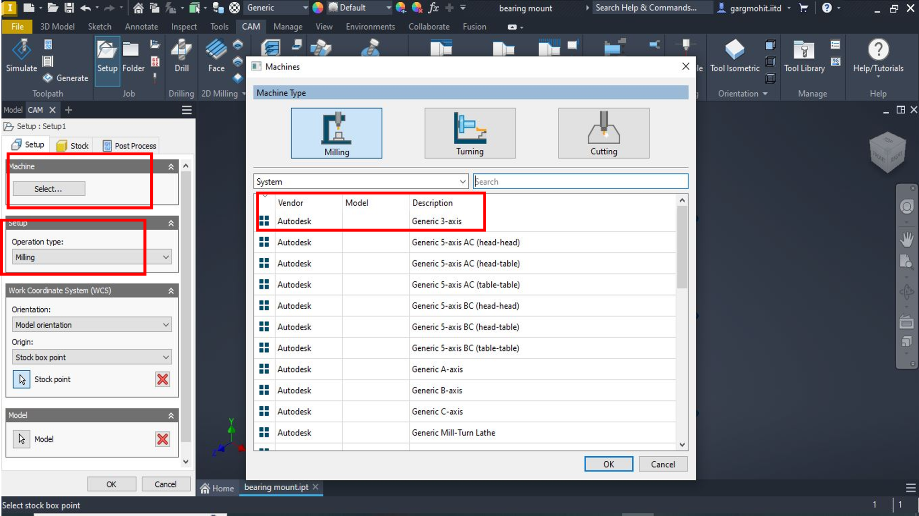
Task: Click the Search field in Machines dialog
Action: click(x=581, y=181)
